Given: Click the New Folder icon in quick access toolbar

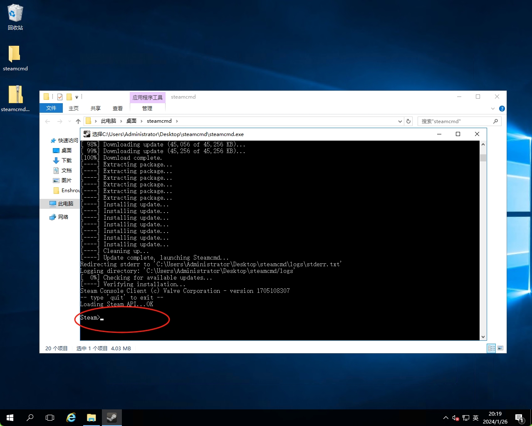Looking at the screenshot, I should 69,97.
